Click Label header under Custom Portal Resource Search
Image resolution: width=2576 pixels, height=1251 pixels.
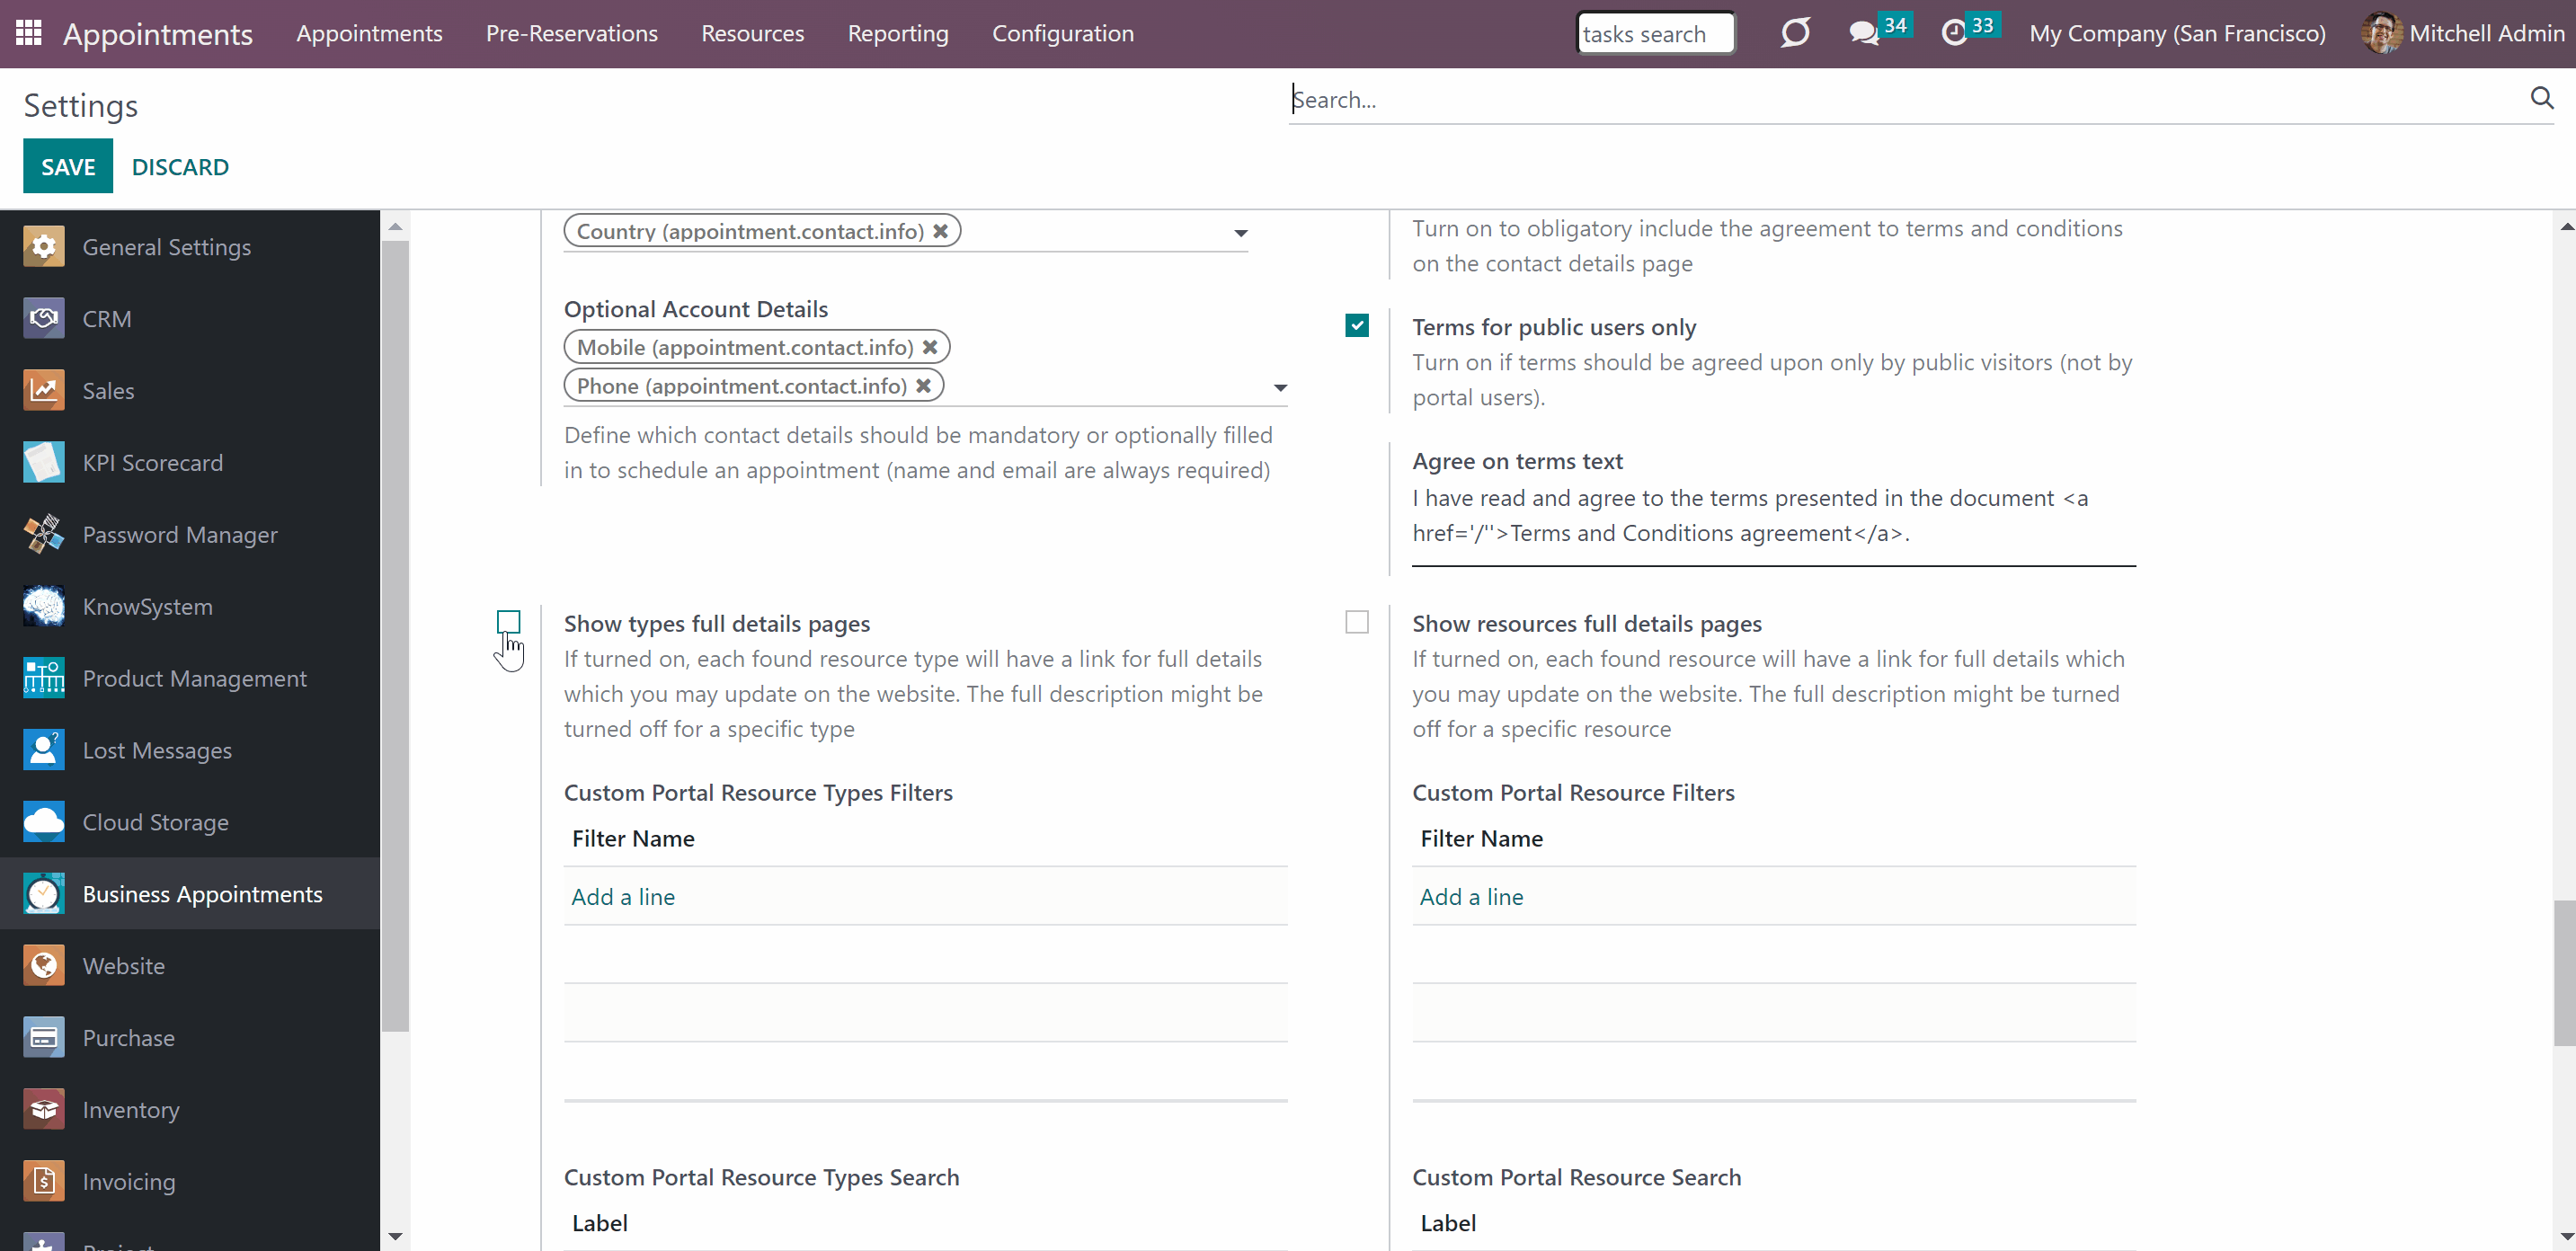1448,1223
